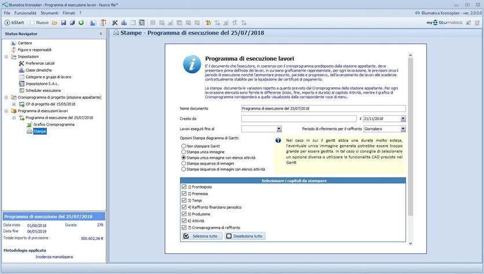
Task: Uncheck the 1) Frontespizio chapter
Action: pyautogui.click(x=184, y=187)
